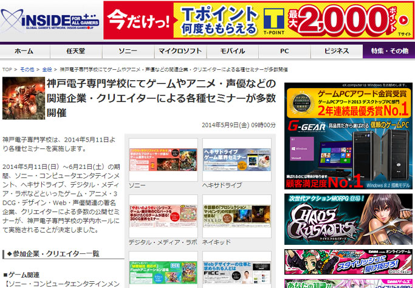Viewport: 415px width, 288px height.
Task: Click the T-POINT logo in the banner
Action: tap(273, 21)
